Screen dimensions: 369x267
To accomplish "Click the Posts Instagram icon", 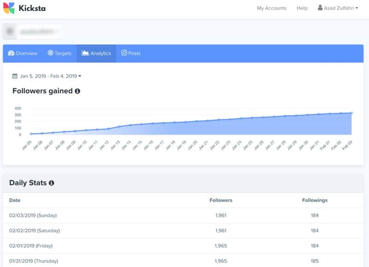I will point(124,53).
